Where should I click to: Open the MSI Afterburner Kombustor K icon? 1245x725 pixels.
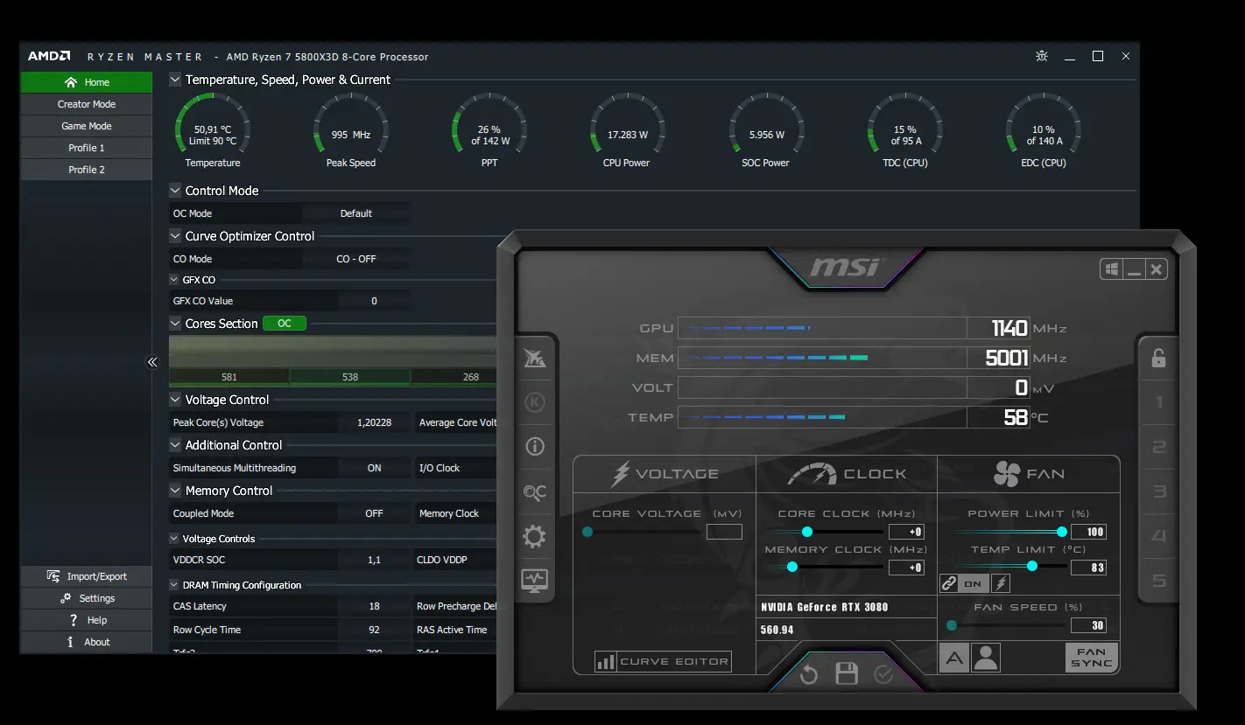(534, 402)
